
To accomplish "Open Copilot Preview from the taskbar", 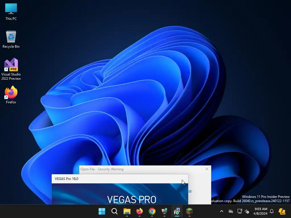I will point(282,211).
